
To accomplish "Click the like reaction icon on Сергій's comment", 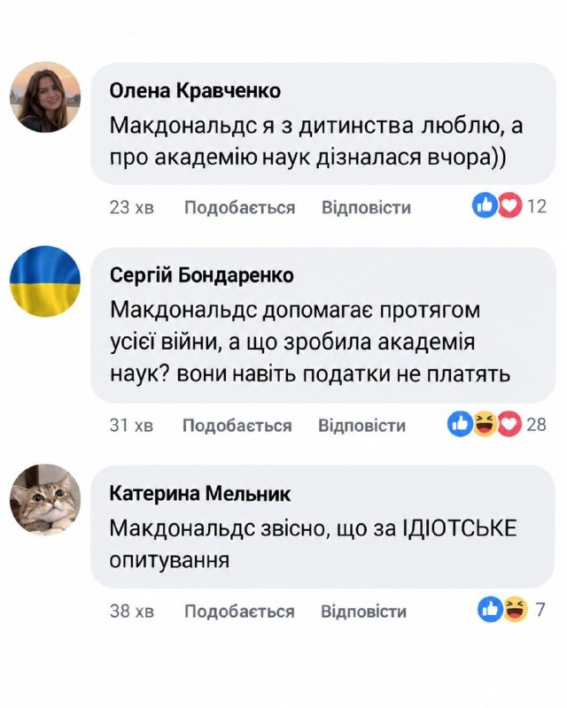I will tap(460, 425).
